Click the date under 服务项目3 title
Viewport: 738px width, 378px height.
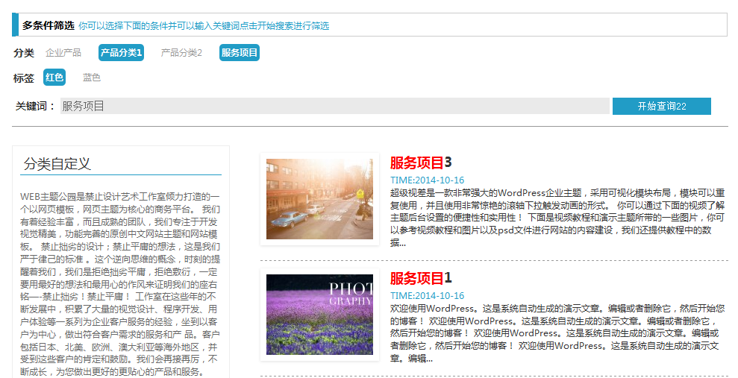(427, 180)
